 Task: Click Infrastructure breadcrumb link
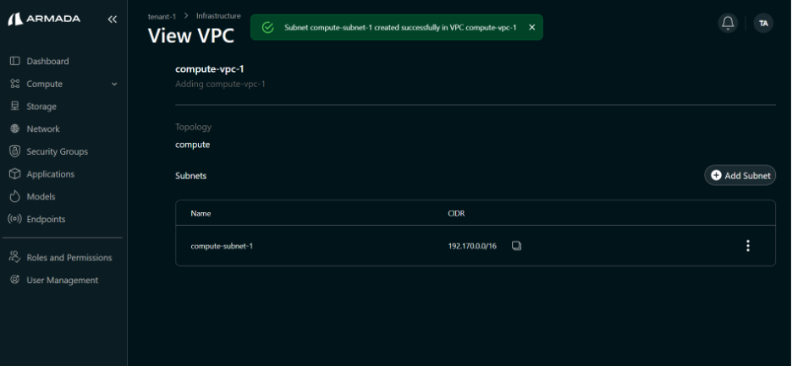click(x=218, y=16)
